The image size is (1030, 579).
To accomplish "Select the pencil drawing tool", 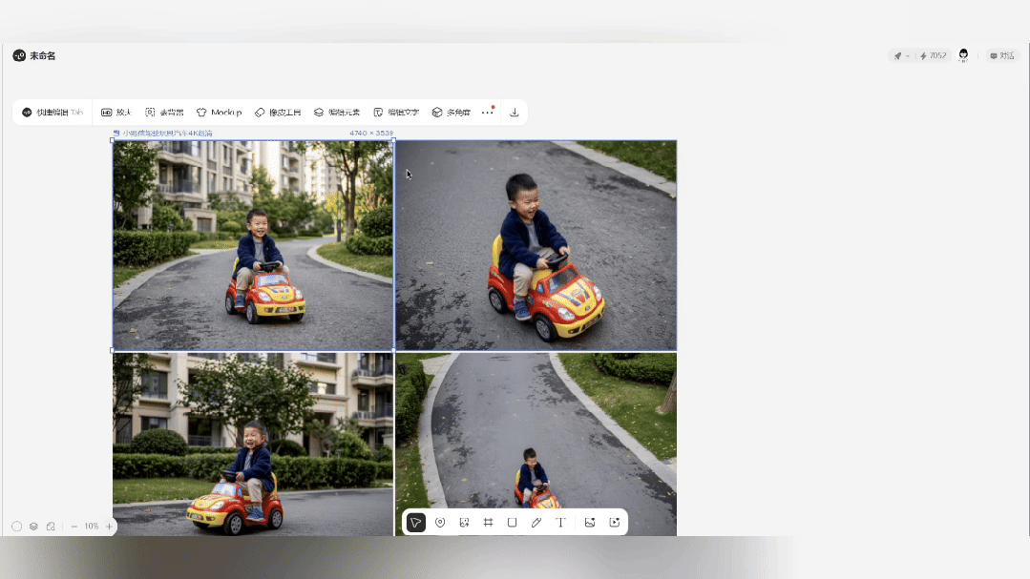I will tap(536, 523).
